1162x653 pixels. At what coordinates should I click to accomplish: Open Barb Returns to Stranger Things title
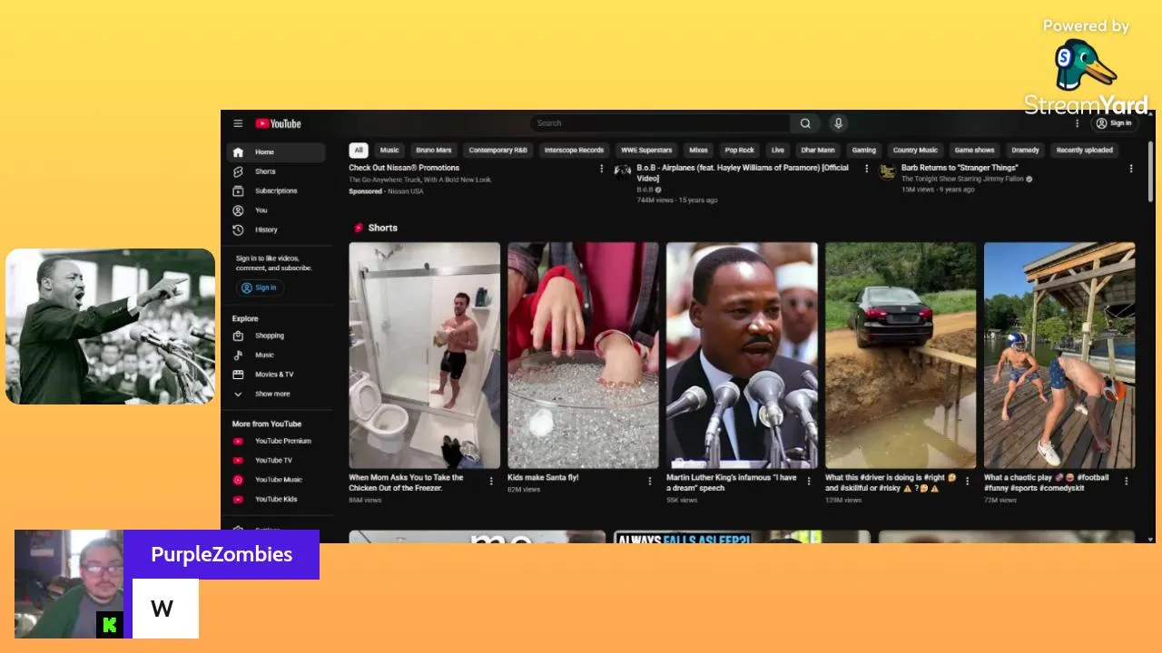(960, 168)
